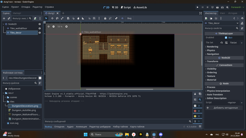Hide the Tiles_decor layer

pyautogui.click(x=40, y=33)
